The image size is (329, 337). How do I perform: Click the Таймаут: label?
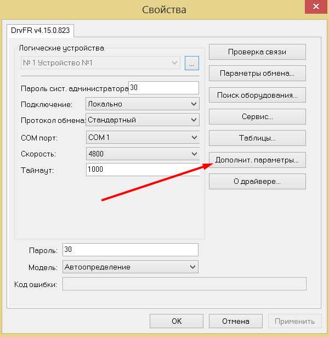click(37, 171)
